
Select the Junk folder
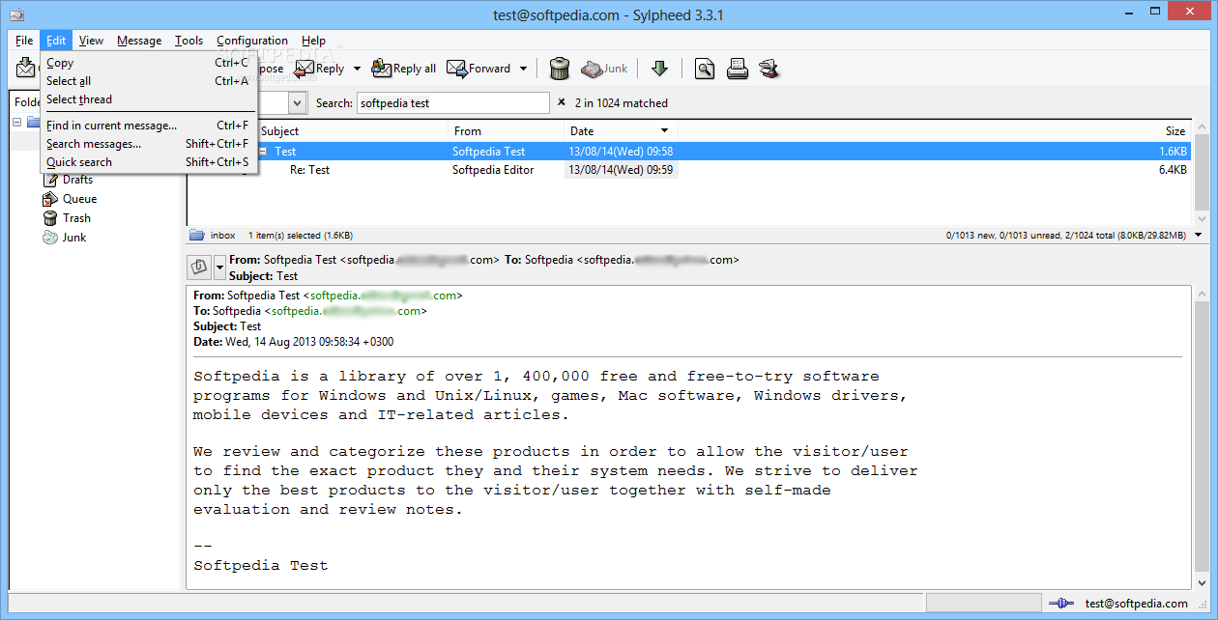click(74, 238)
